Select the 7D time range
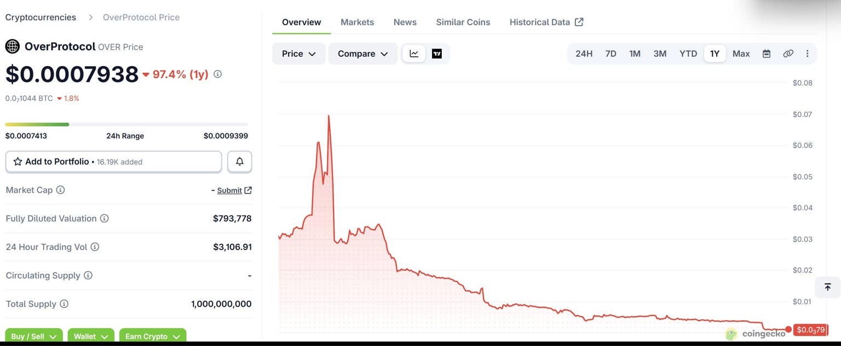 point(610,54)
